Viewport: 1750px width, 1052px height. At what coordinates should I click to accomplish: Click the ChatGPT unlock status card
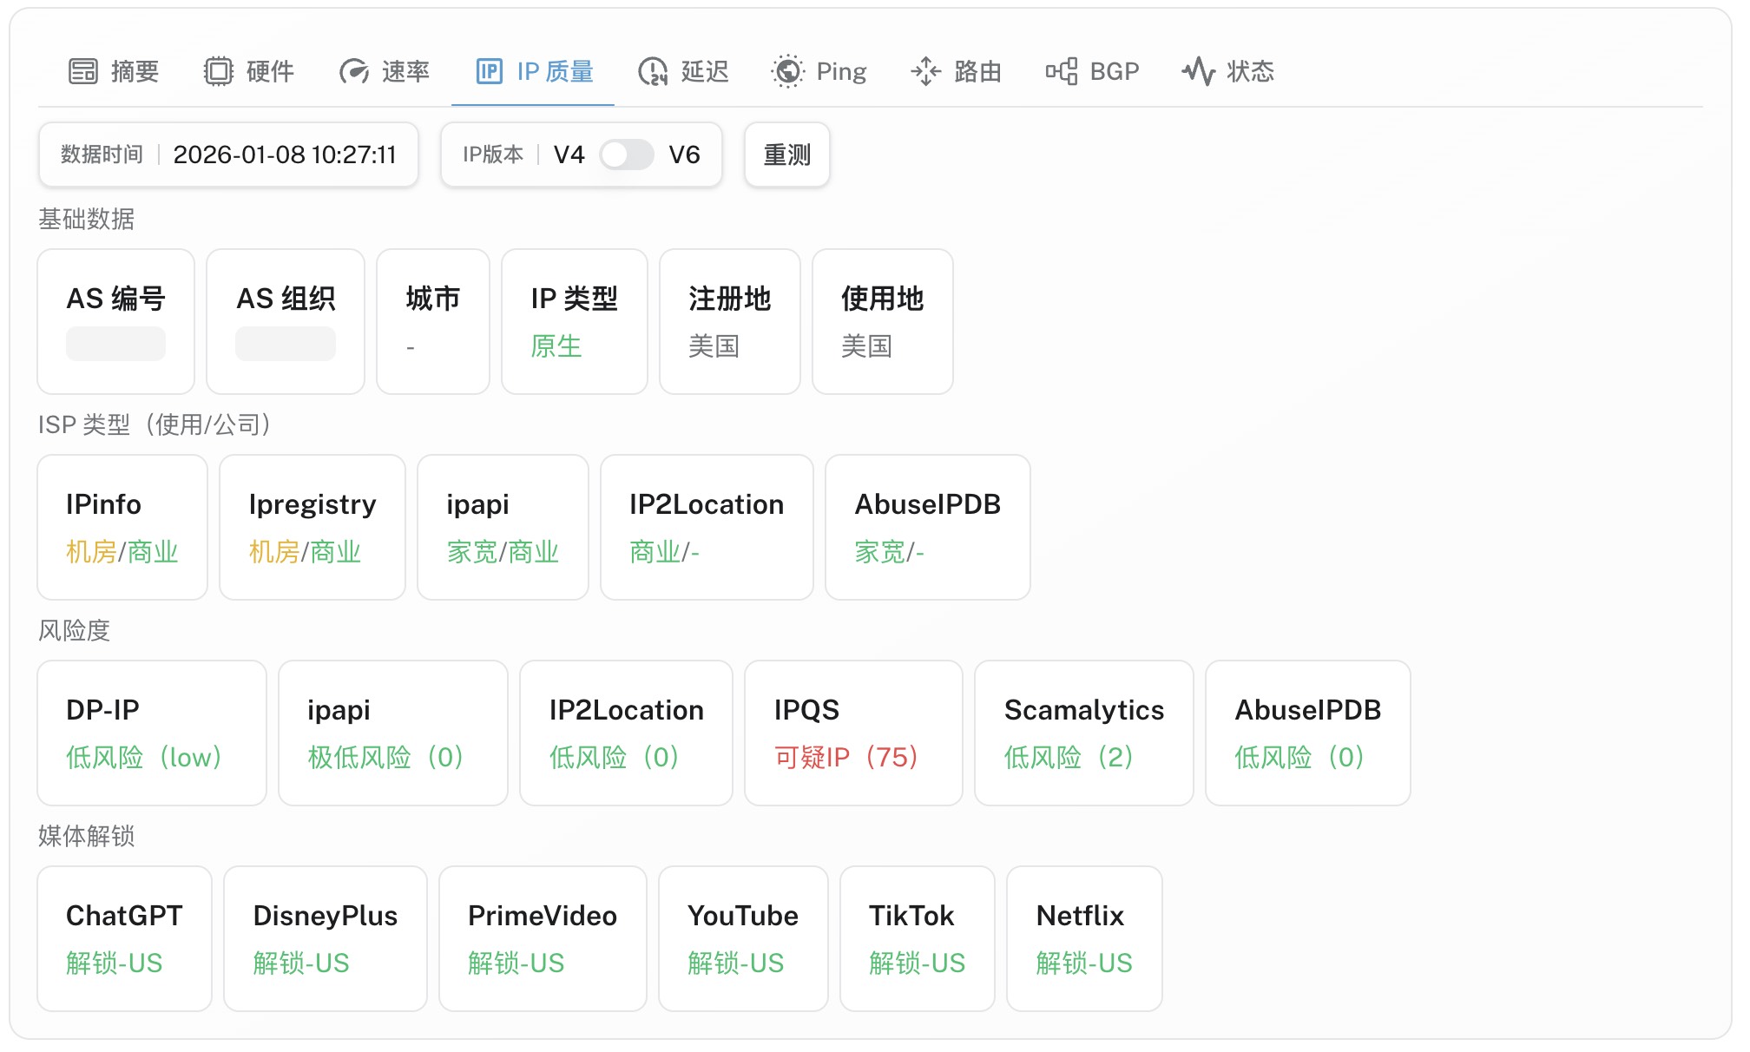click(x=124, y=938)
